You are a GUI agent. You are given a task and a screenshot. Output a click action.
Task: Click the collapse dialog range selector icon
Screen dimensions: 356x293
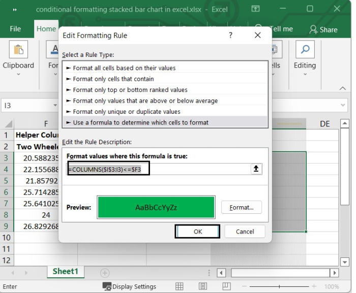tap(256, 169)
